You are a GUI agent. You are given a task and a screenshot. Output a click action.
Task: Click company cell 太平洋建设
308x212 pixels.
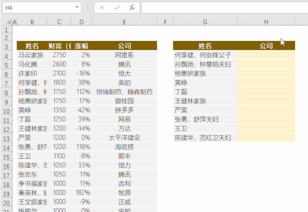coord(124,137)
